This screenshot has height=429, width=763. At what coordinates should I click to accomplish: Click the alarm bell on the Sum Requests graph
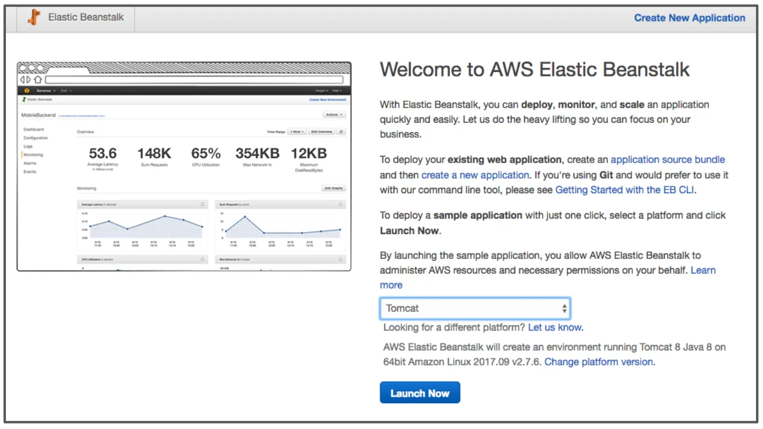(x=340, y=204)
